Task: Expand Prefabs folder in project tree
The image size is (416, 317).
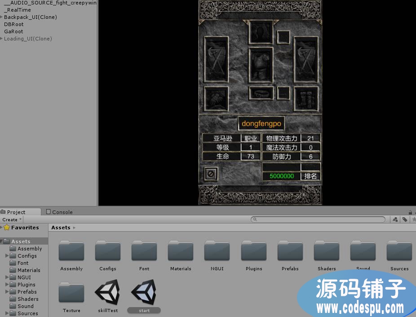Action: pos(7,291)
